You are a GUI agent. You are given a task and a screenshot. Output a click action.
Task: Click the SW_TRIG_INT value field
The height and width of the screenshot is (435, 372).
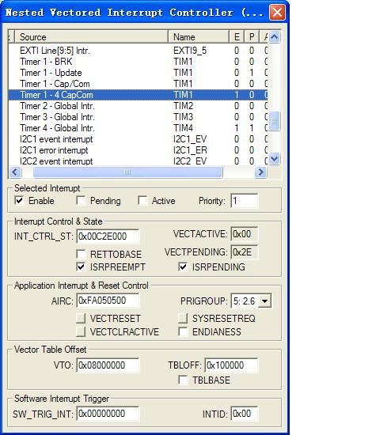tap(108, 414)
